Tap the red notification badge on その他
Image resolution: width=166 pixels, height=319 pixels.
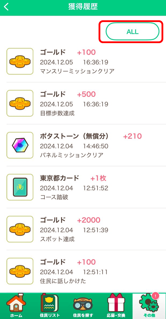coord(156,296)
